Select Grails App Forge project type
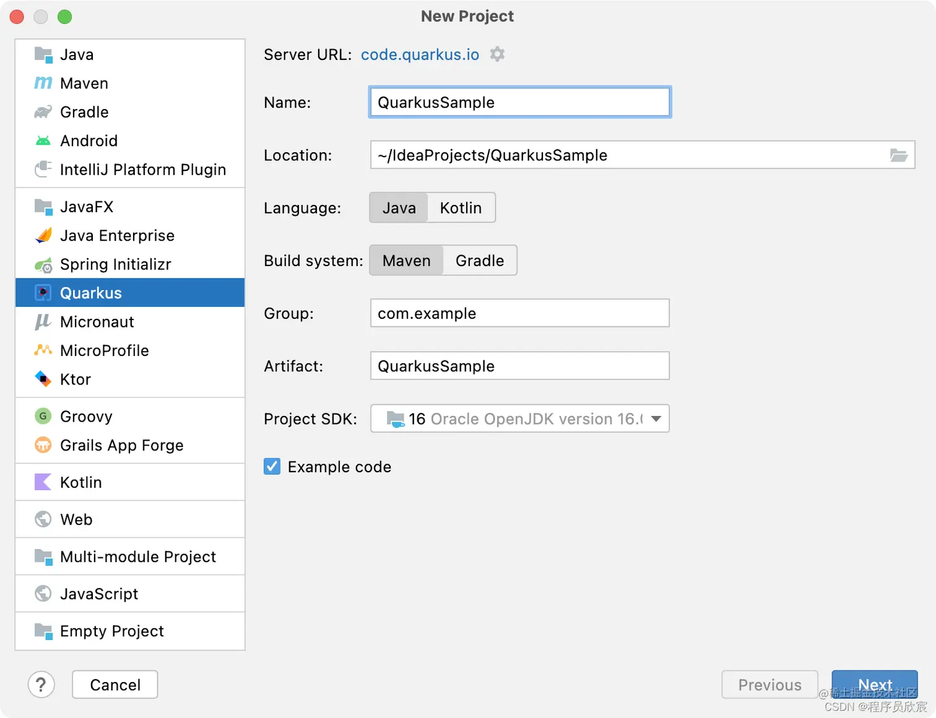Image resolution: width=936 pixels, height=718 pixels. pyautogui.click(x=121, y=446)
